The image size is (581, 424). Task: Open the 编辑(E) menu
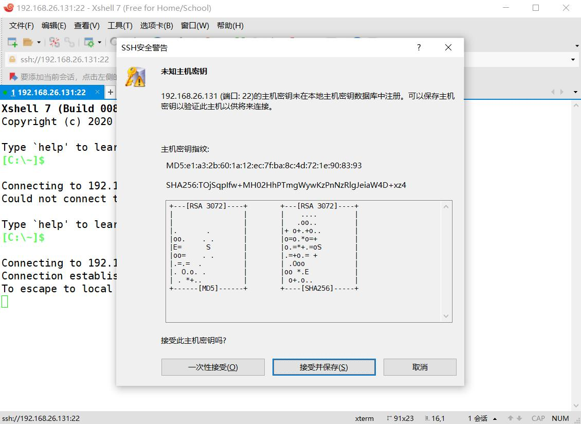(54, 26)
